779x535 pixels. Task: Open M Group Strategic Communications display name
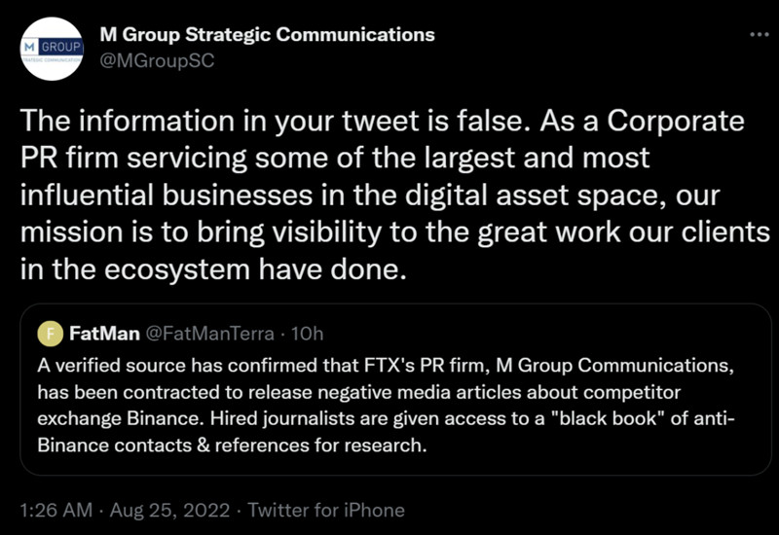tap(267, 35)
